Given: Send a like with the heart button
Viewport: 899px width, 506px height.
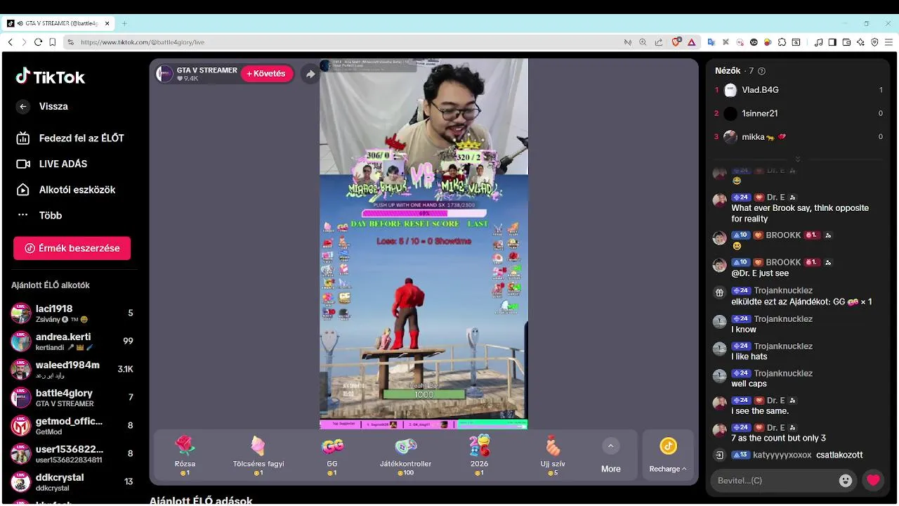Looking at the screenshot, I should click(873, 481).
